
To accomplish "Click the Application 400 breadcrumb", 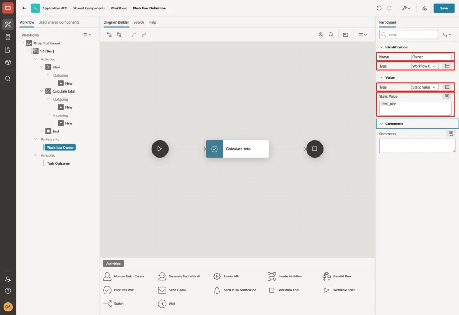I will (x=55, y=8).
